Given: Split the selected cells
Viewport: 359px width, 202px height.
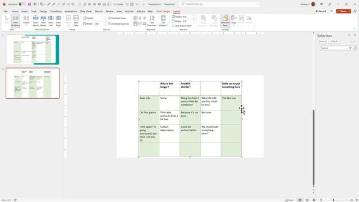Looking at the screenshot, I should pyautogui.click(x=76, y=21).
